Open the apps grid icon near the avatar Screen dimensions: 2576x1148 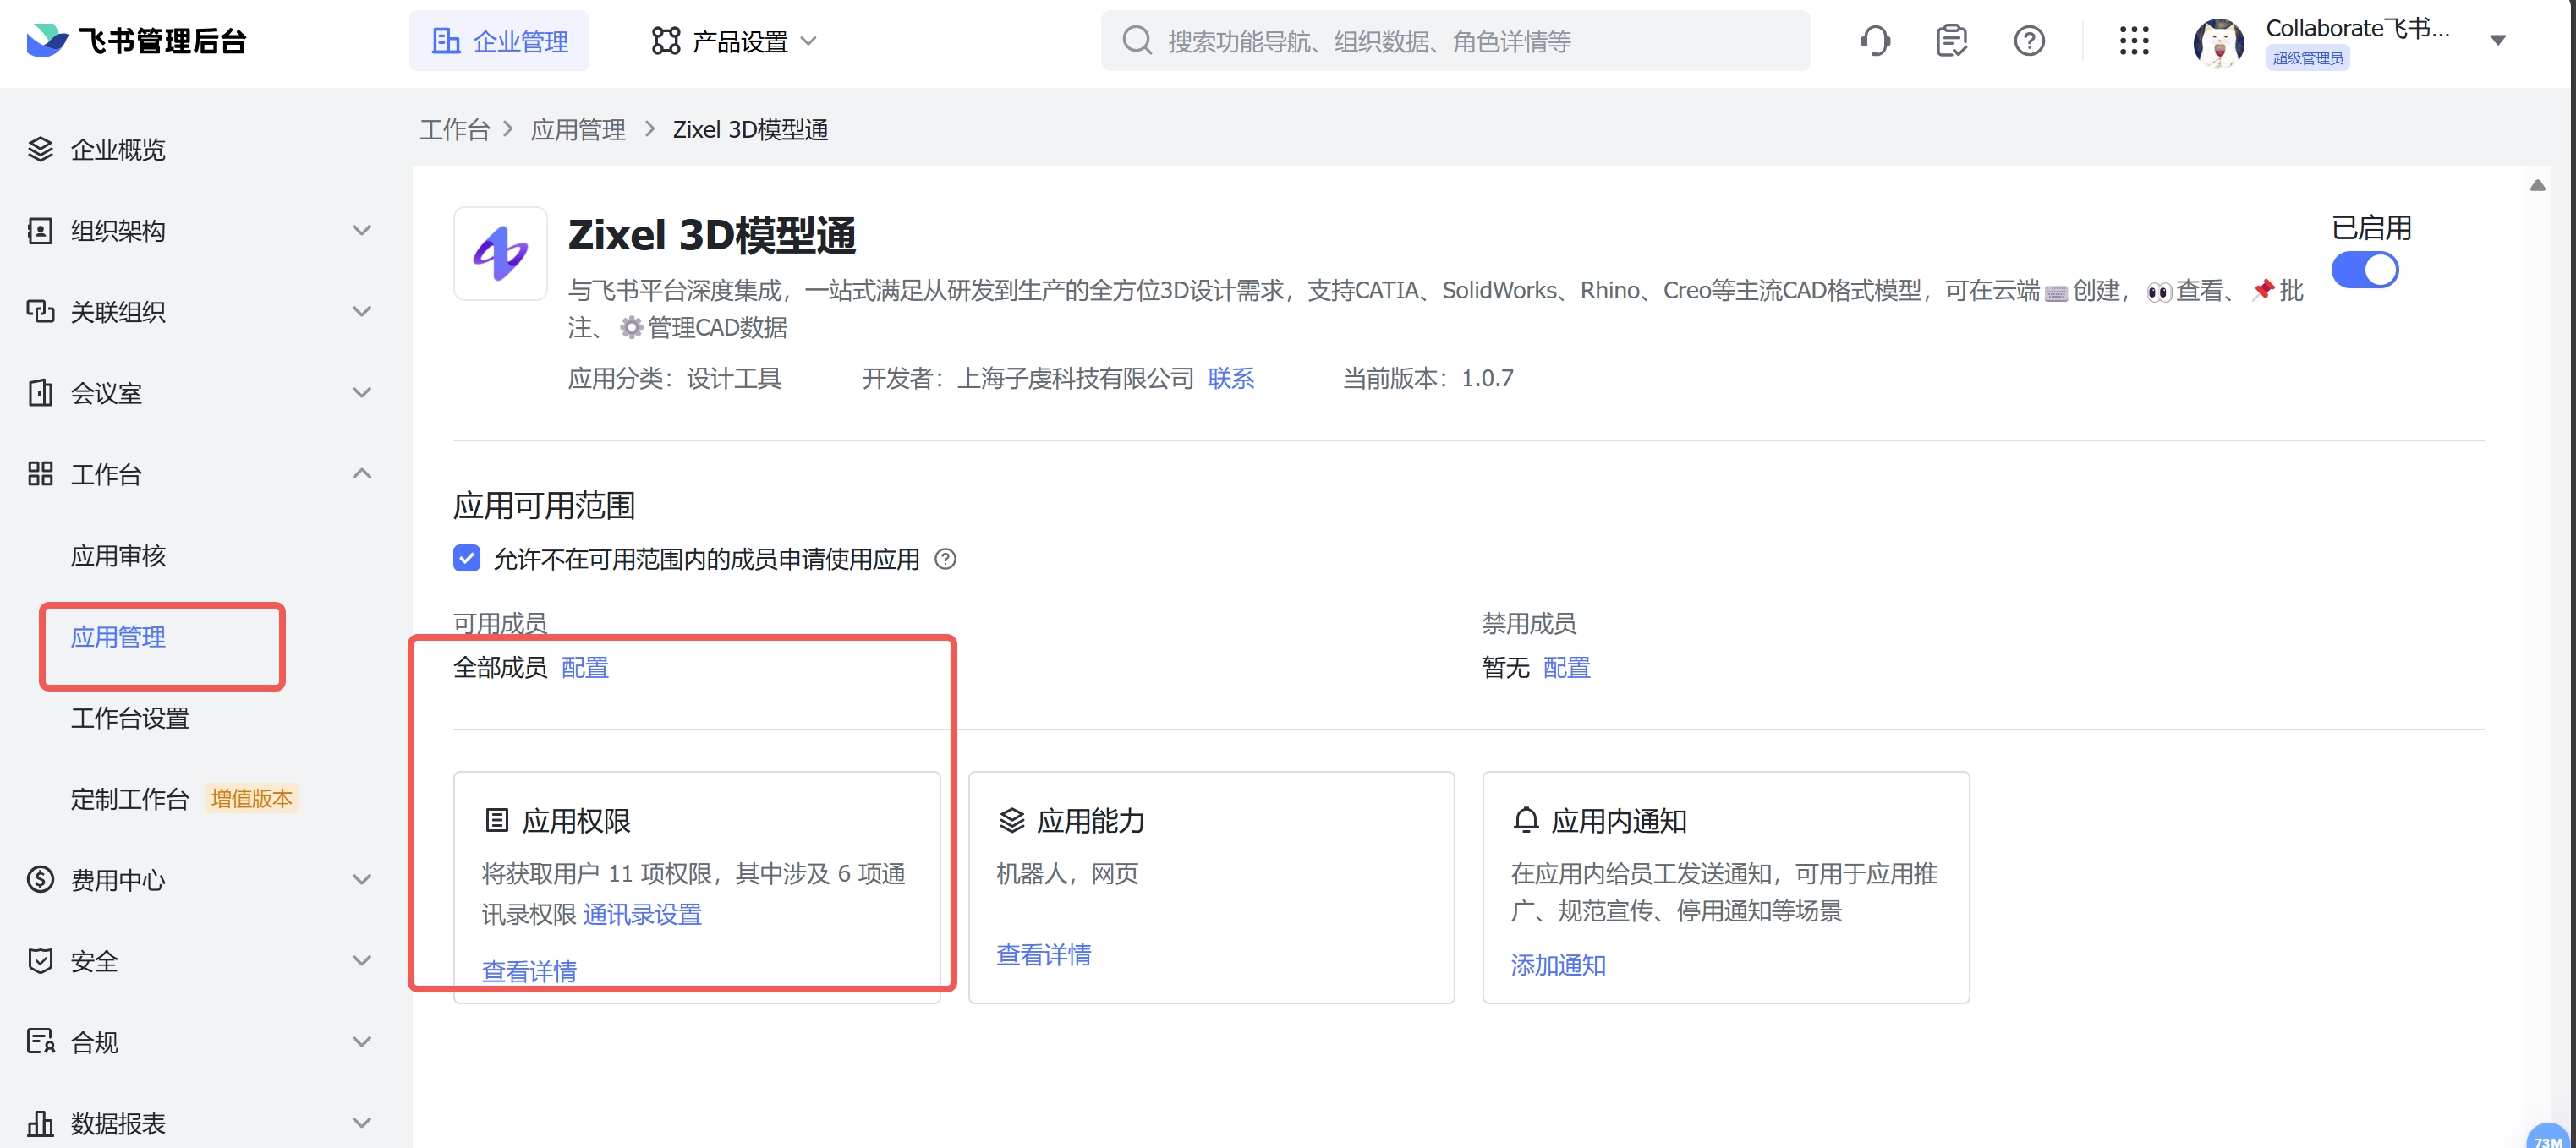tap(2134, 40)
